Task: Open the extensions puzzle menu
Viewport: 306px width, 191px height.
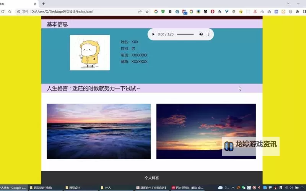Action: point(298,12)
